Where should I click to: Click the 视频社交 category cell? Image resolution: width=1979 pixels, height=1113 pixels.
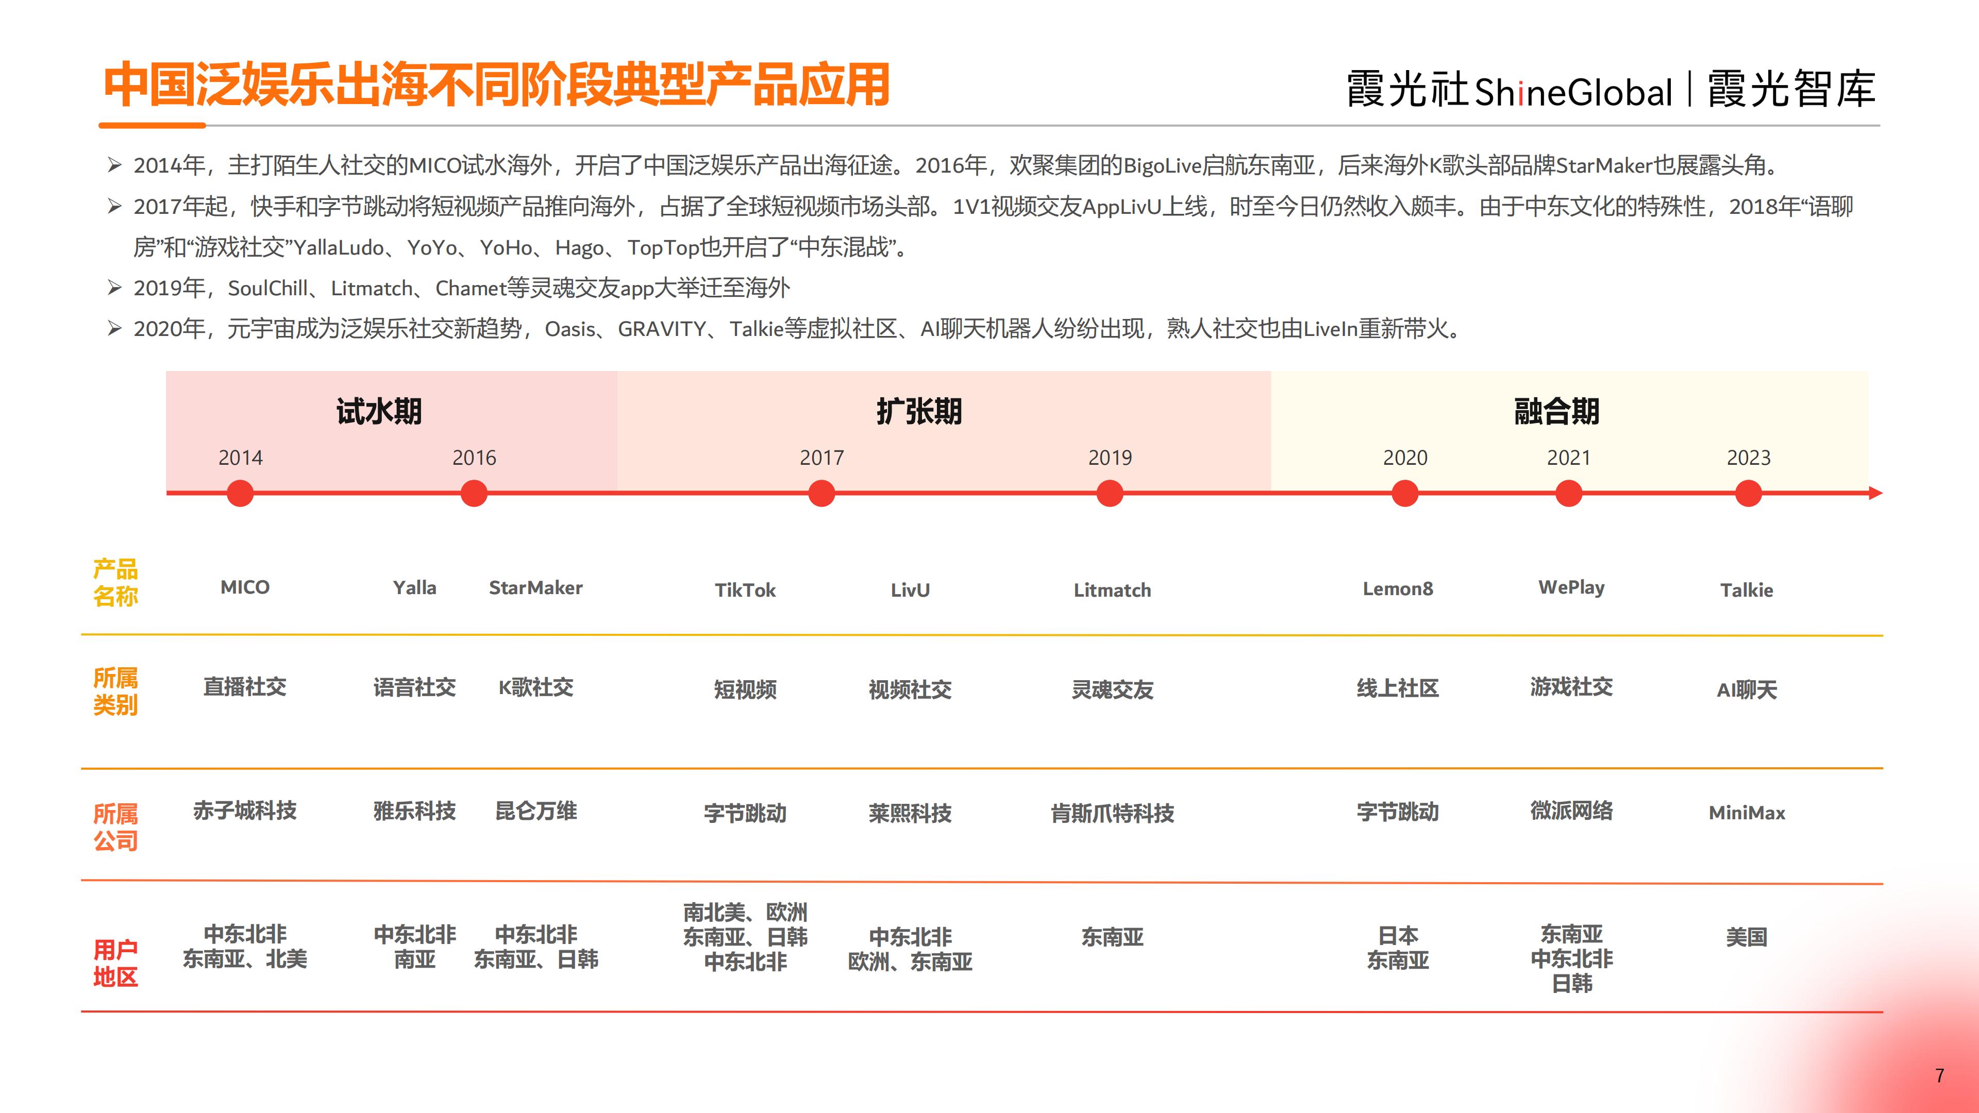click(910, 690)
